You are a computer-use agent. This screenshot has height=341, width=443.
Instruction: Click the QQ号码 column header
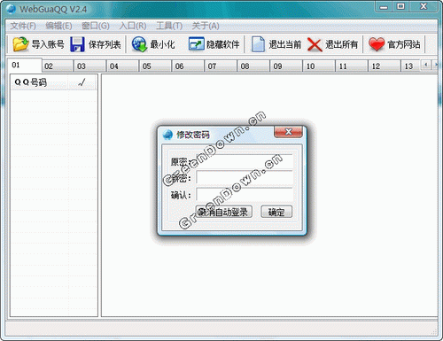tap(39, 82)
